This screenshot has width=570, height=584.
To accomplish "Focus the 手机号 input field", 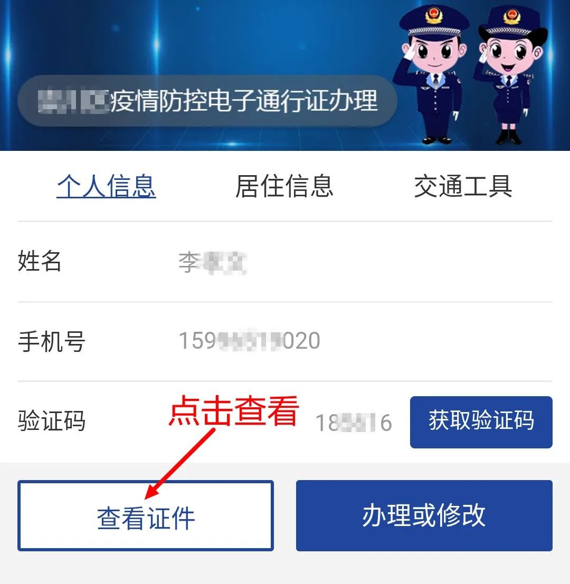I will point(365,341).
